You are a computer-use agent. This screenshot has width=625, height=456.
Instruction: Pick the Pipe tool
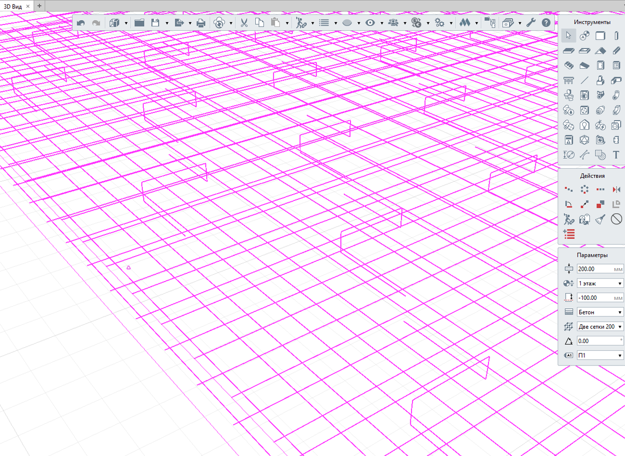point(616,95)
